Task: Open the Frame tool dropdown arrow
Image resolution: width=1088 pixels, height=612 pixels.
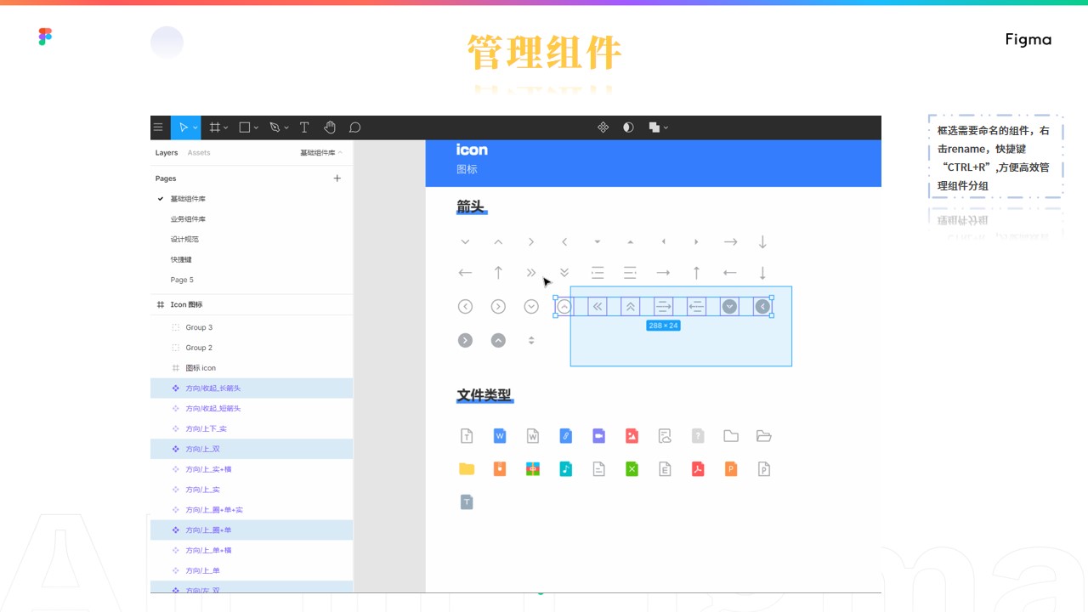Action: (226, 128)
